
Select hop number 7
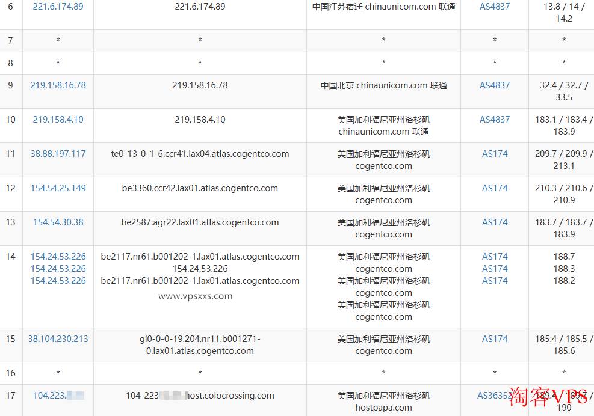[x=11, y=40]
